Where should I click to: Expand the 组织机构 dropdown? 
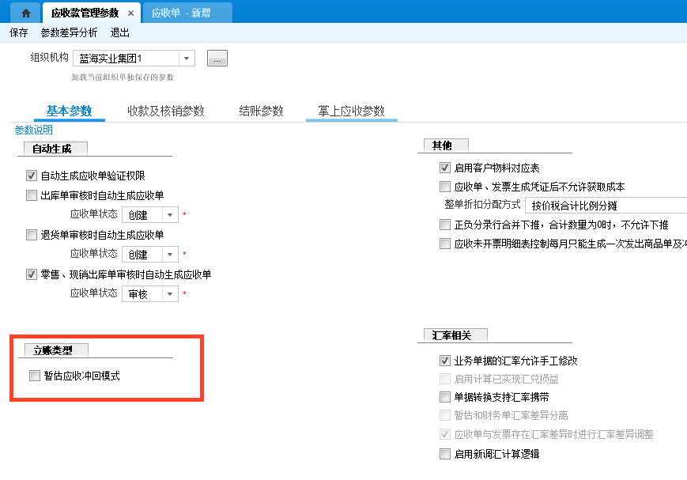point(187,59)
